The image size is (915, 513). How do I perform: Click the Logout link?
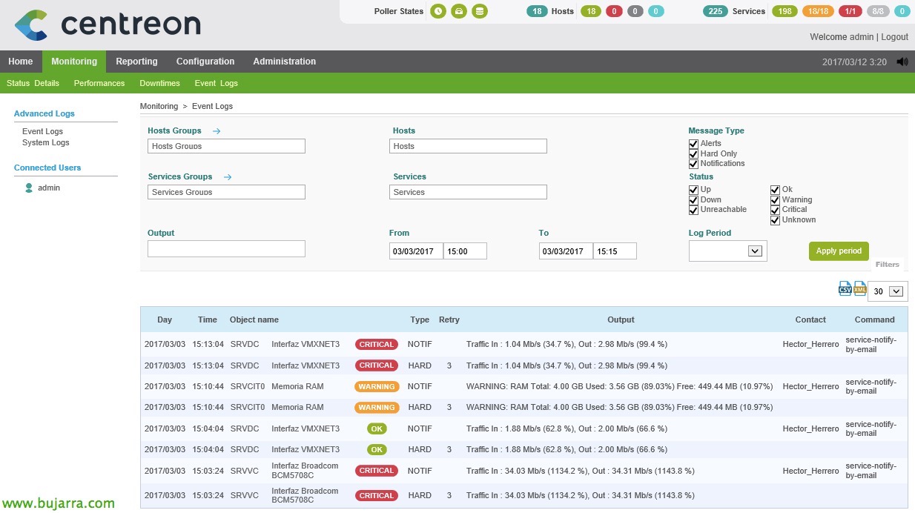[x=895, y=37]
